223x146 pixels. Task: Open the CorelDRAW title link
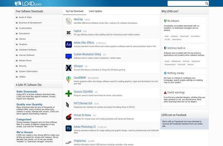(80, 78)
